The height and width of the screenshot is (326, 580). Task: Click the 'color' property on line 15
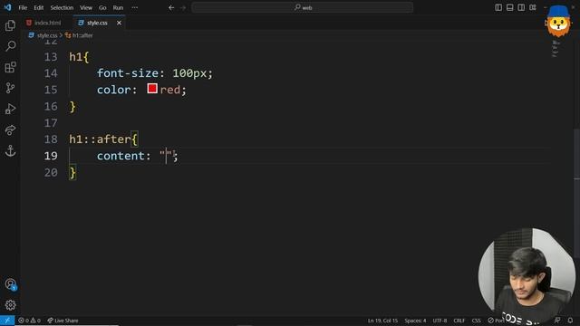pyautogui.click(x=113, y=90)
